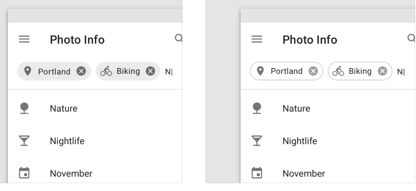Screen dimensions: 416x191
Task: Click bicycle icon on outlined Biking chip
Action: (338, 71)
